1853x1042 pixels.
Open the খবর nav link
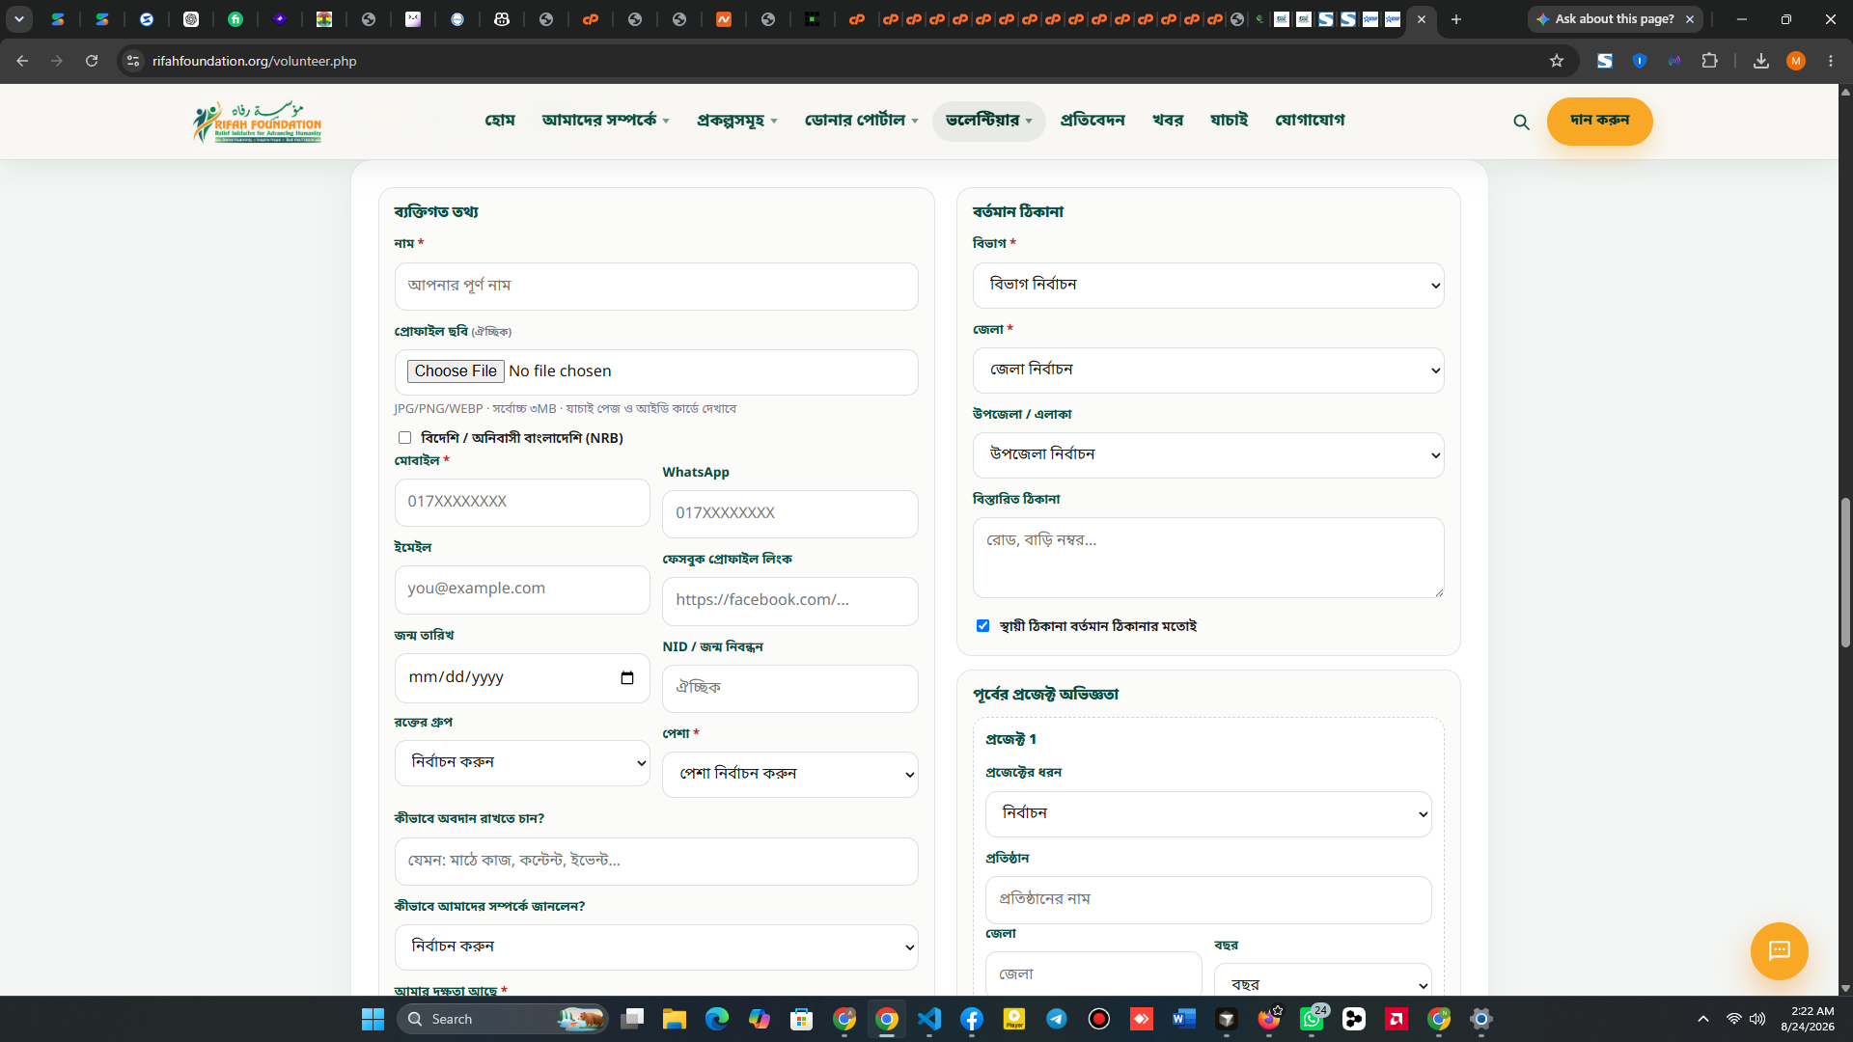[x=1168, y=121]
